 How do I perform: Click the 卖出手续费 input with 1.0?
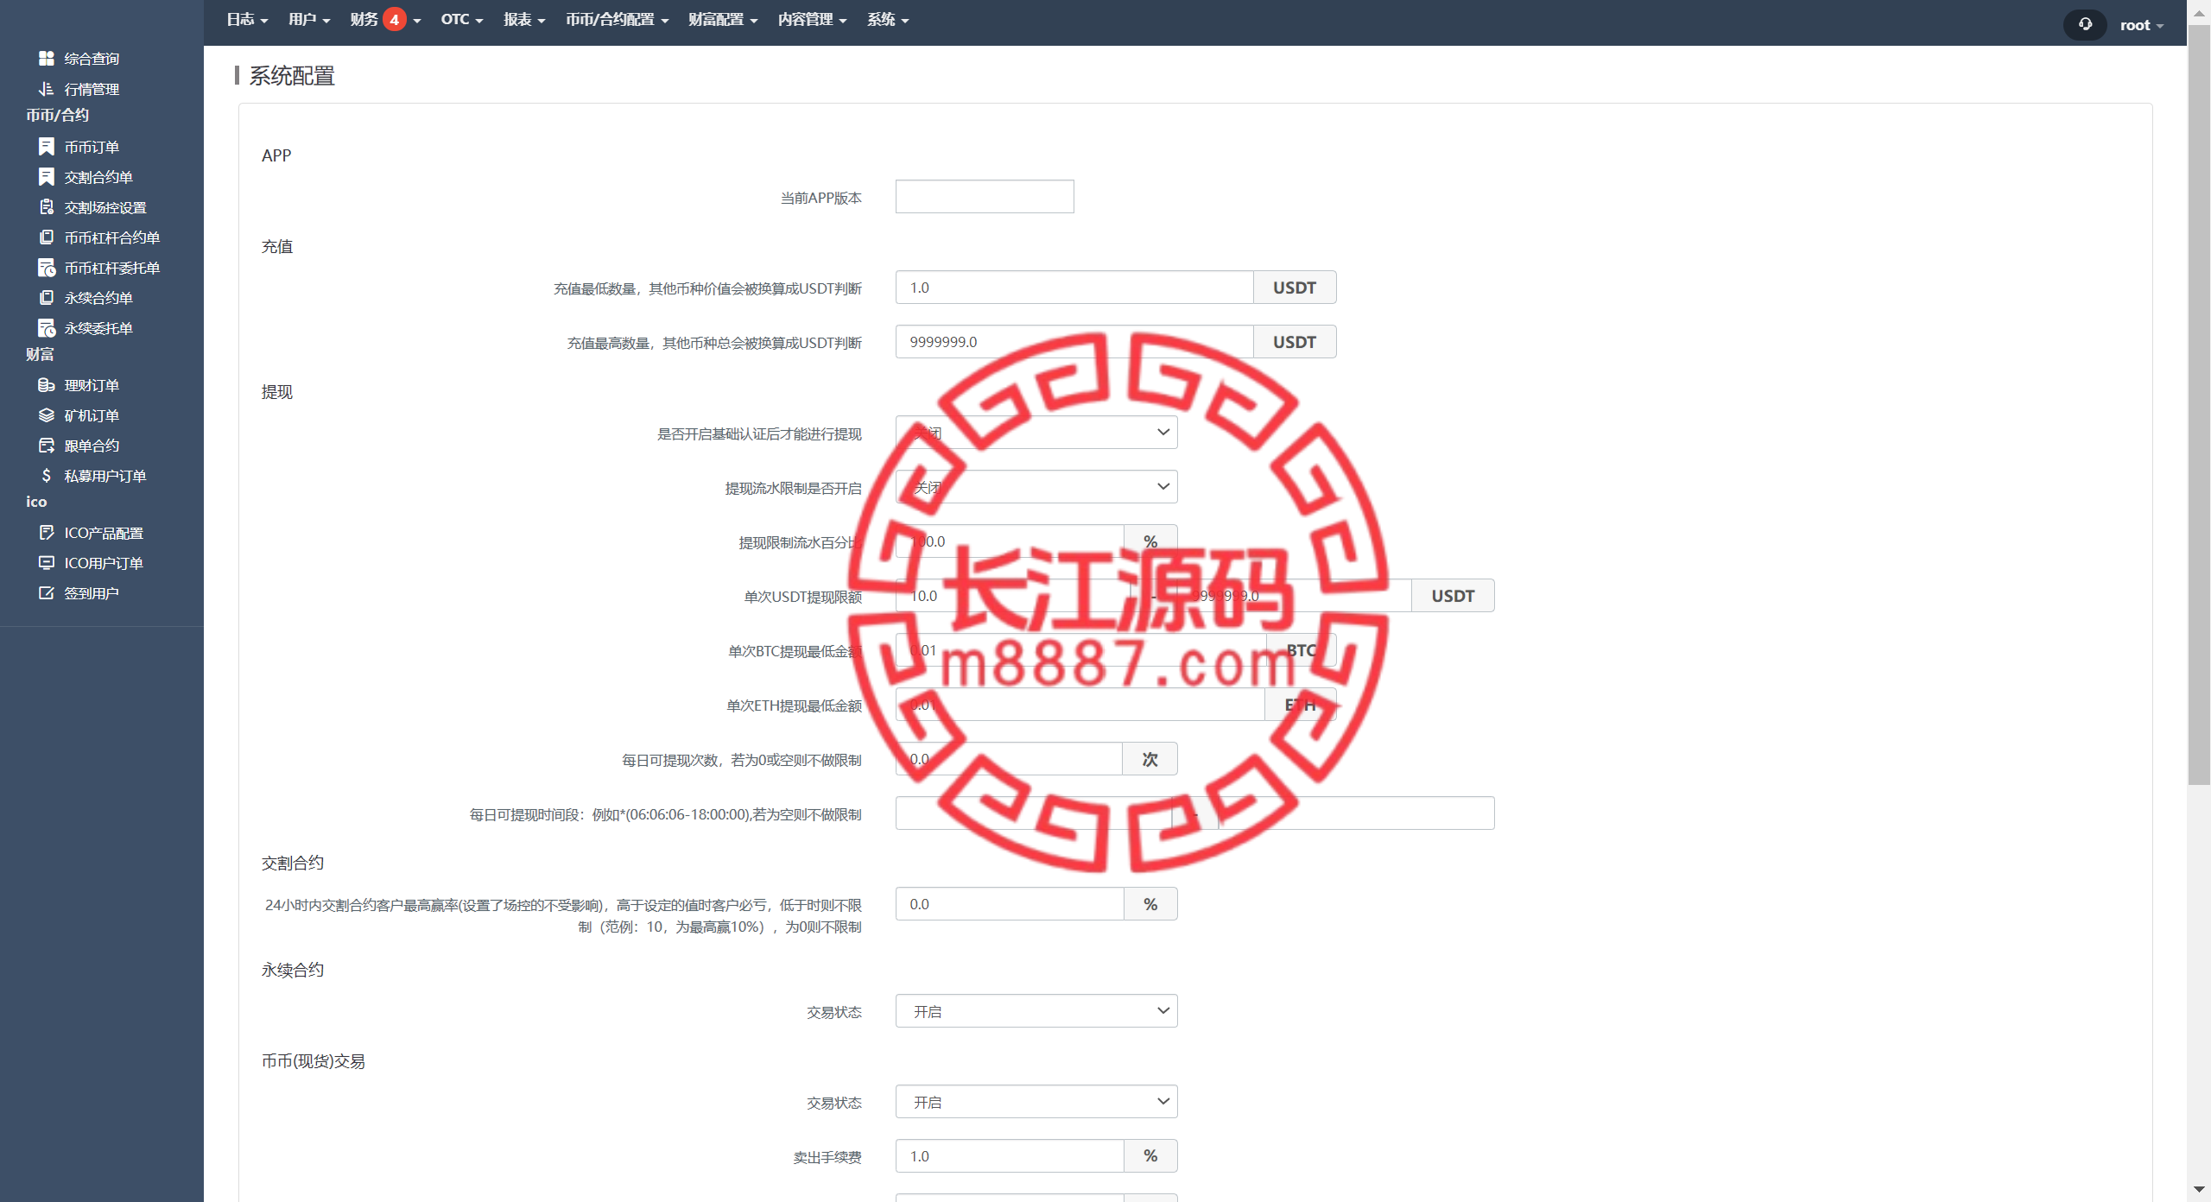(1010, 1156)
